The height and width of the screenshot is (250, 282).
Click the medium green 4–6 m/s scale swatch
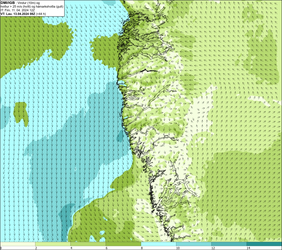coord(88,244)
